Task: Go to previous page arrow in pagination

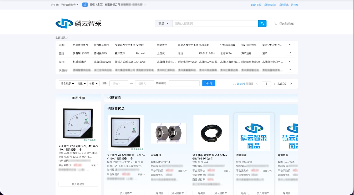Action: click(x=257, y=84)
